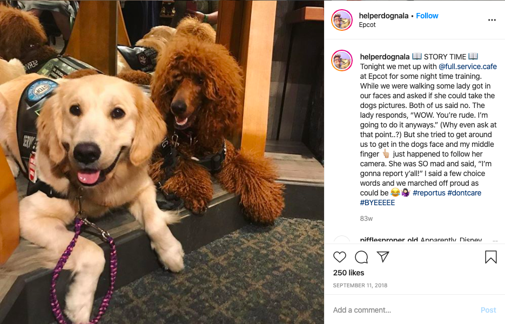Open the three-dot more options menu

(x=492, y=20)
